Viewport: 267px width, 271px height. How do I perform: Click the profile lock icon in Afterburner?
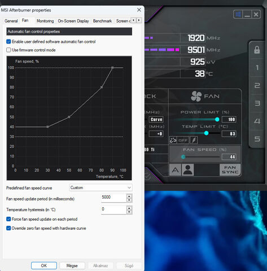point(257,50)
